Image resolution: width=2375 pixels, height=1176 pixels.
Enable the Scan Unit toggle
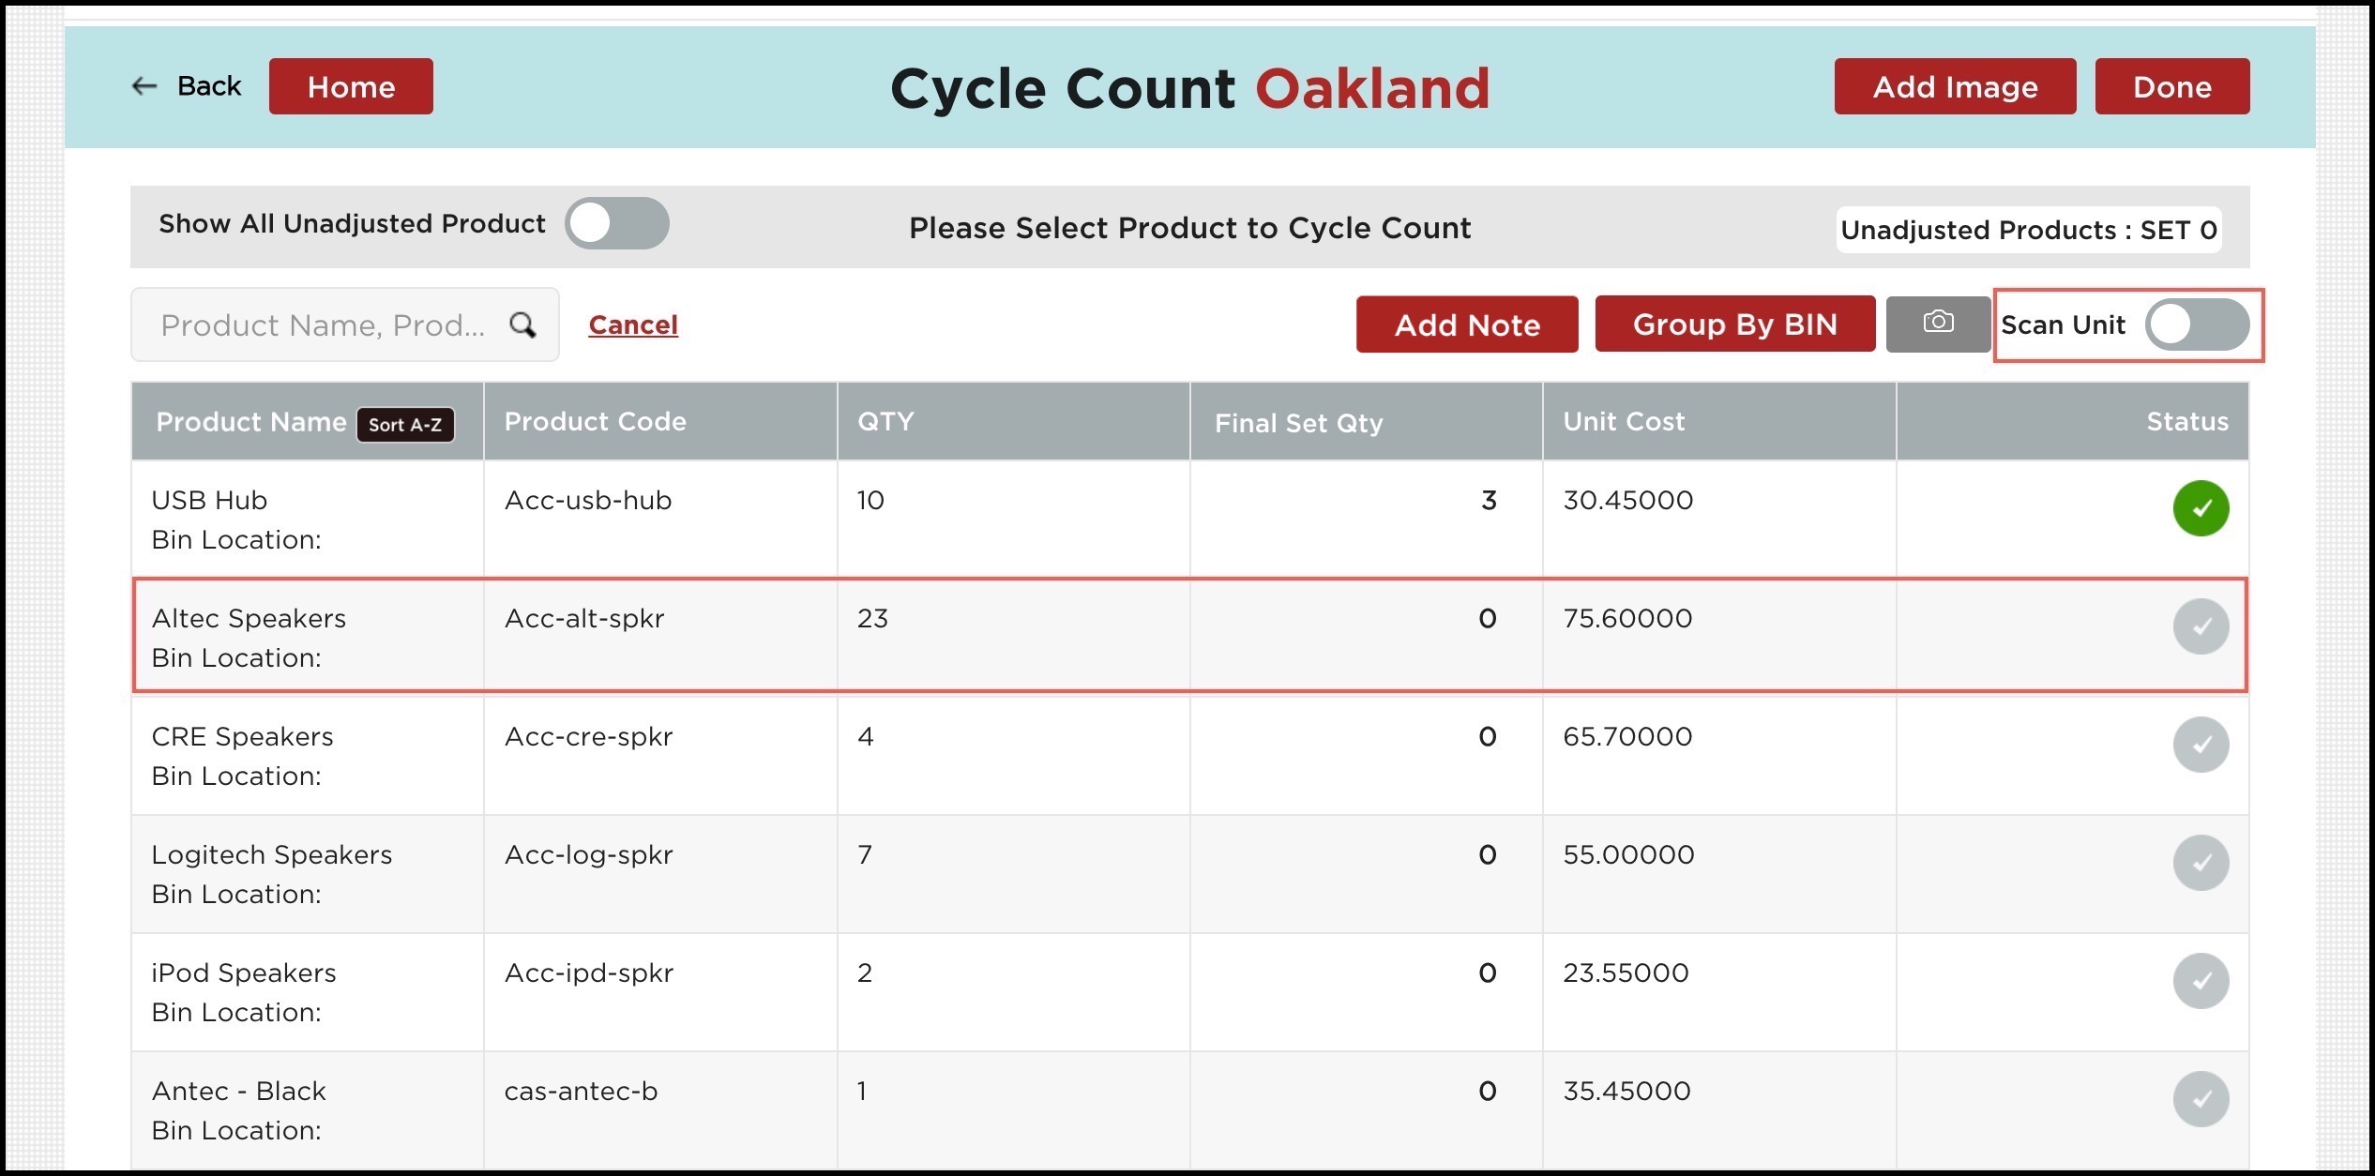2196,325
